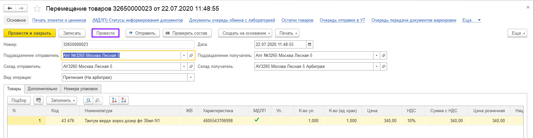Expand the sender warehouse dropdown

[184, 67]
